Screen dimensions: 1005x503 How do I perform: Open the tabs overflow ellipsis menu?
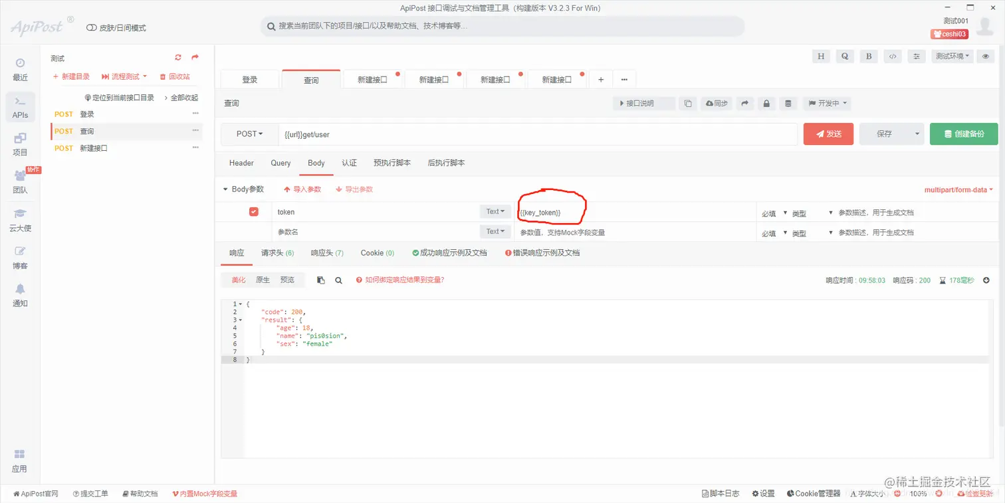pyautogui.click(x=624, y=80)
